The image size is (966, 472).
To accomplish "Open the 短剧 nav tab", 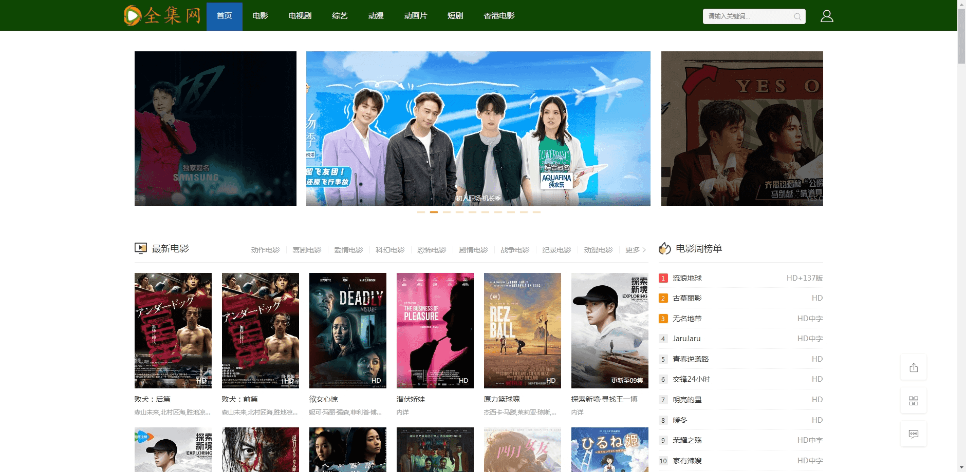I will (x=456, y=16).
